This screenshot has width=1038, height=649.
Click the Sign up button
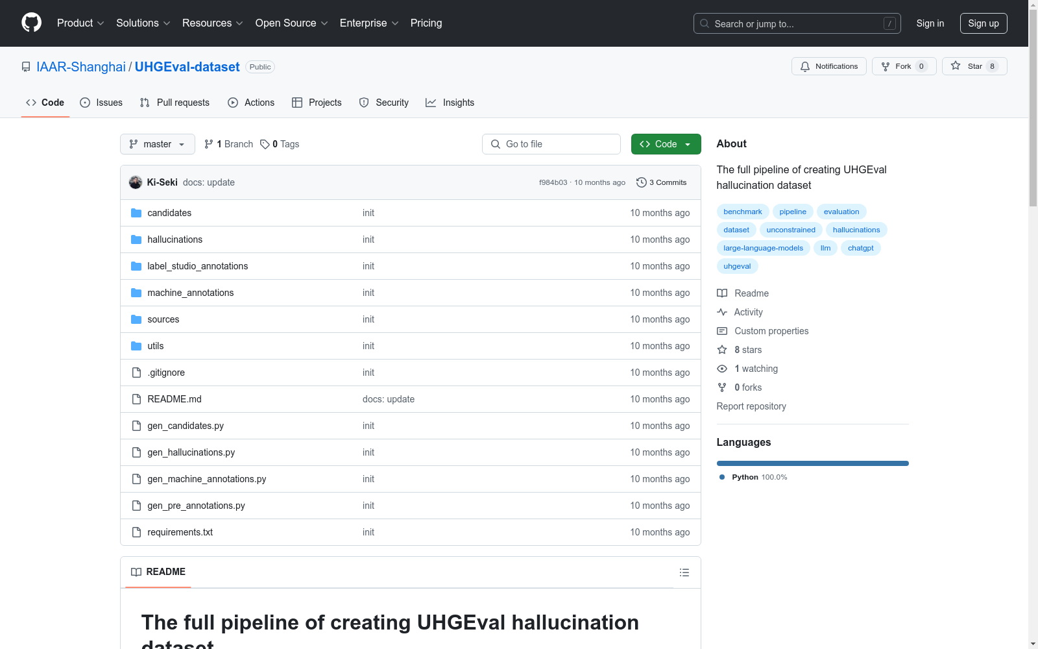point(984,23)
